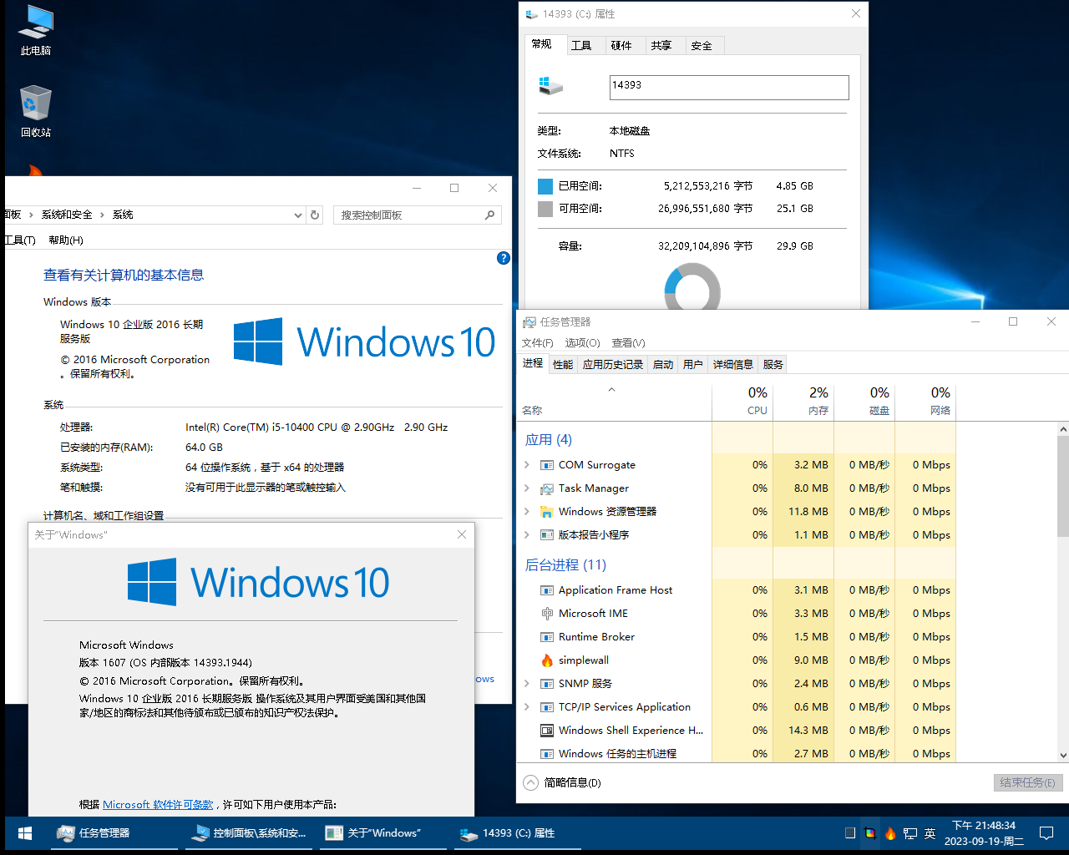The image size is (1069, 855).
Task: Open the address bar history dropdown arrow
Action: coord(298,215)
